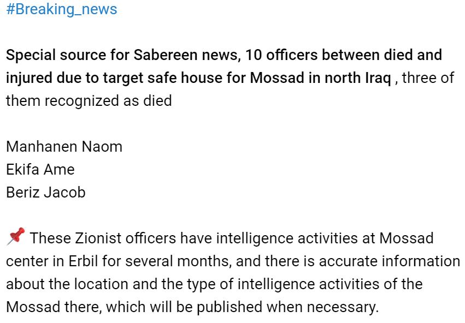Click the words "These Zionist officers"
465x323 pixels.
[x=103, y=238]
